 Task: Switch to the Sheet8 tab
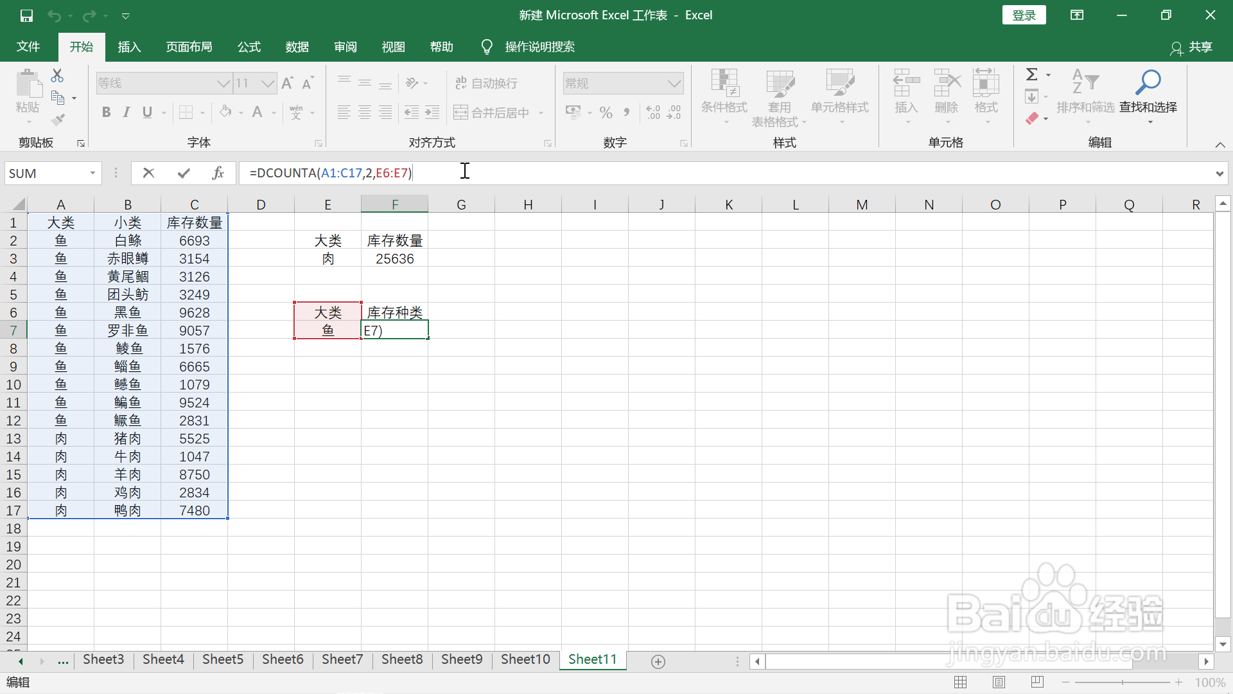(x=402, y=659)
